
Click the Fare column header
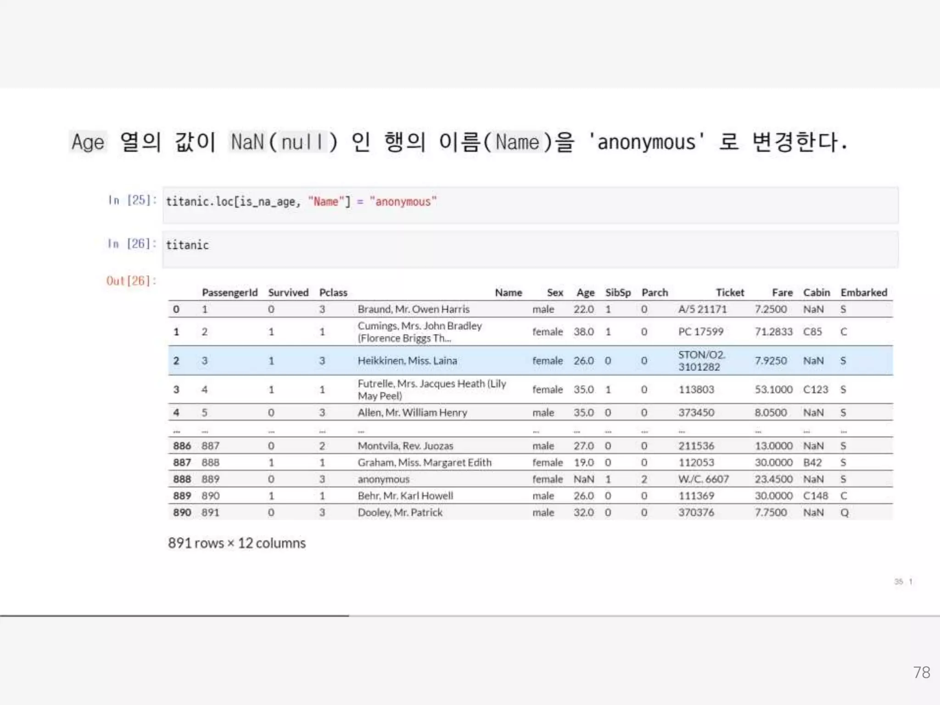coord(782,292)
